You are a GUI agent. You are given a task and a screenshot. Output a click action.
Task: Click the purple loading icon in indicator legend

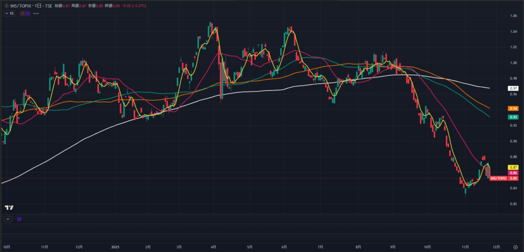pos(28,13)
